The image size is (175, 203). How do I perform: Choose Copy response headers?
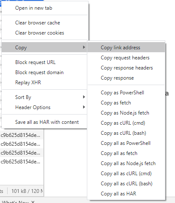126,68
